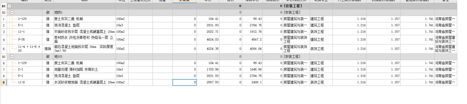Click the highlighted row 9 header
Image resolution: width=467 pixels, height=104 pixels.
pyautogui.click(x=4, y=82)
